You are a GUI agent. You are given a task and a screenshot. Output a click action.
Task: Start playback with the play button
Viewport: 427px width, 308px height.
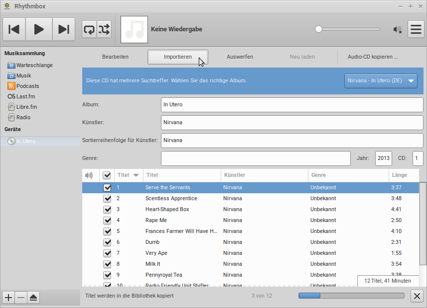39,29
